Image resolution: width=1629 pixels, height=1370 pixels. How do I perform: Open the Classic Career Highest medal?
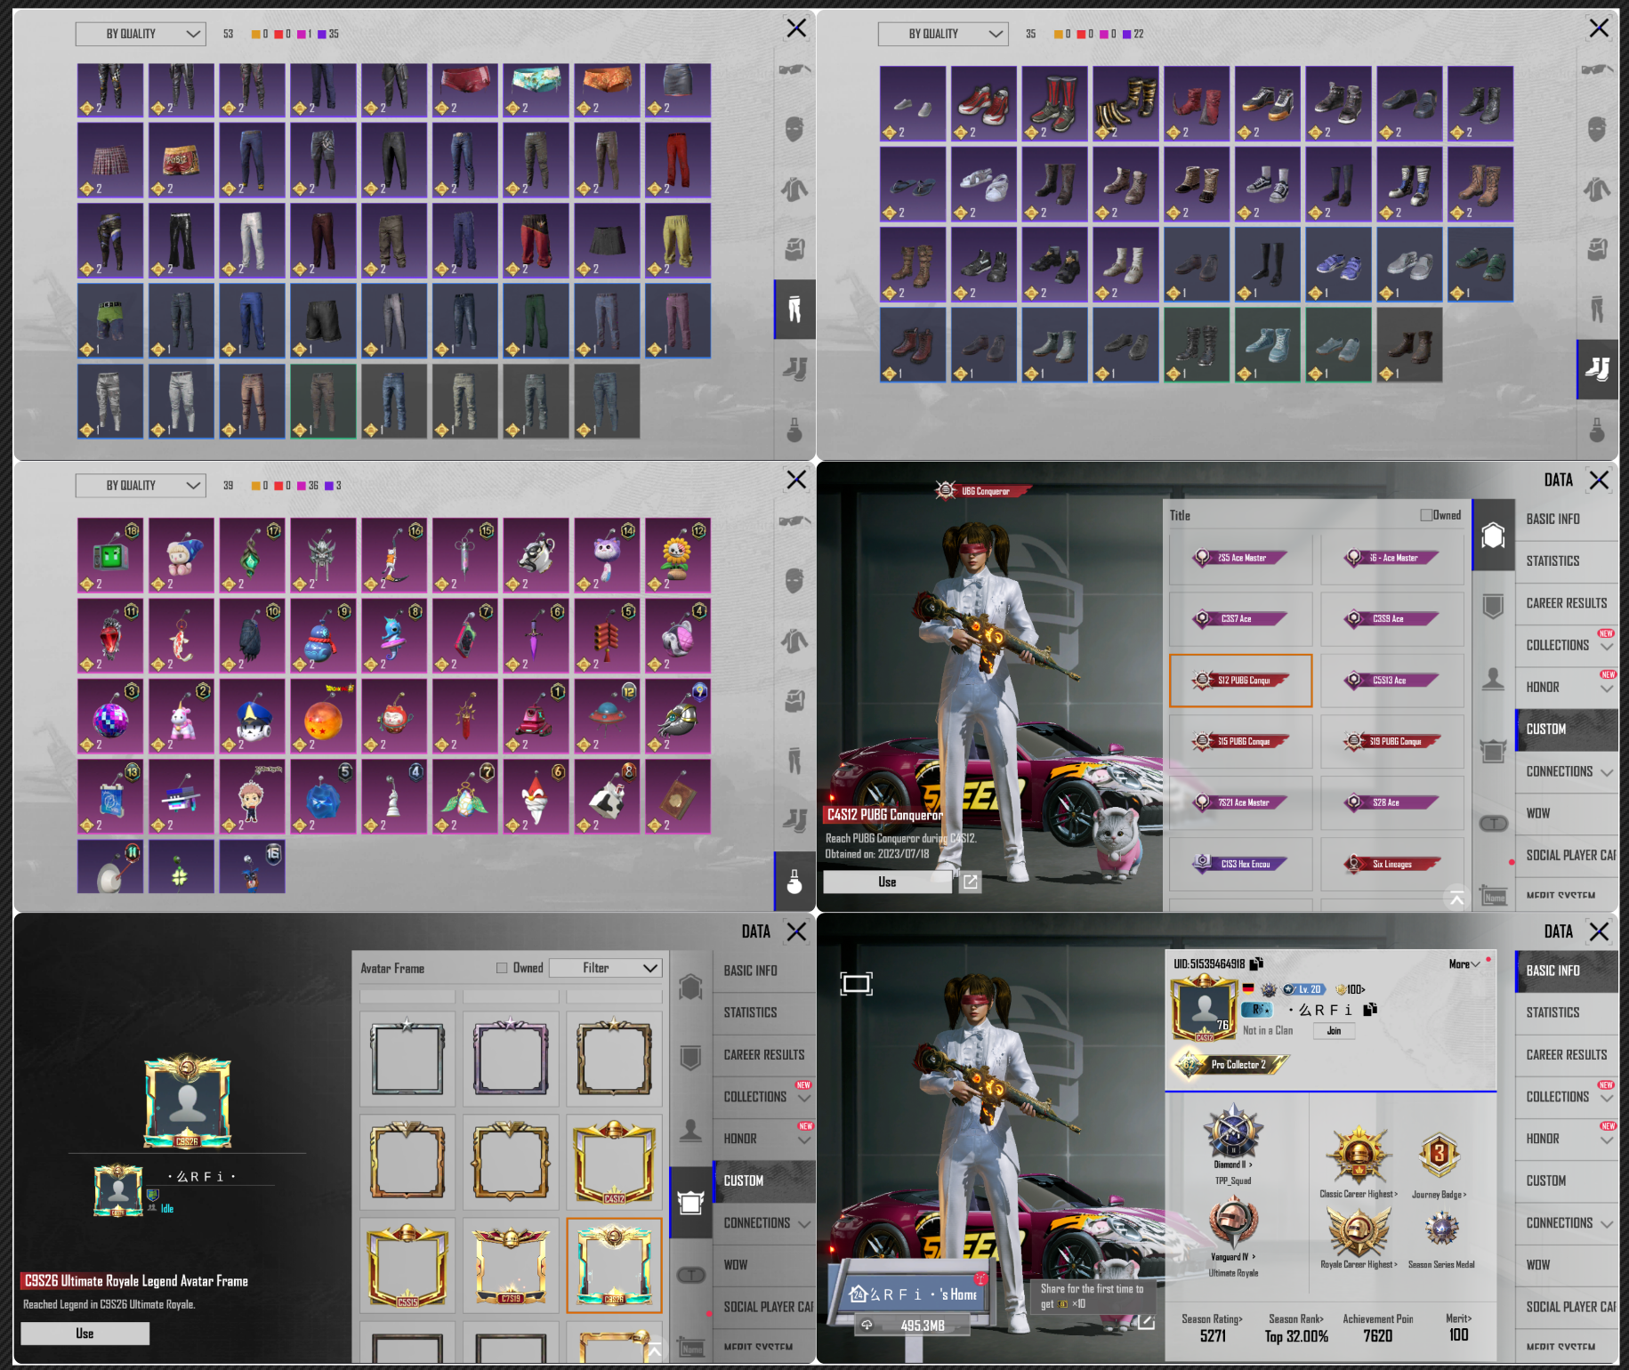(x=1359, y=1156)
